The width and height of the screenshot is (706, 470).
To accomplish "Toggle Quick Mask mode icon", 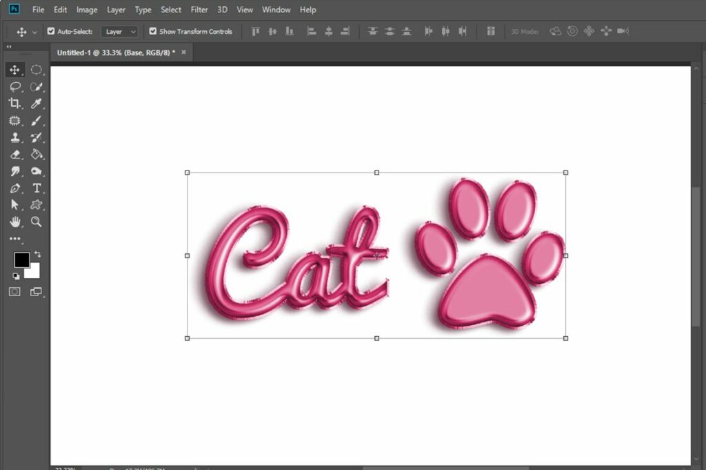I will click(15, 291).
